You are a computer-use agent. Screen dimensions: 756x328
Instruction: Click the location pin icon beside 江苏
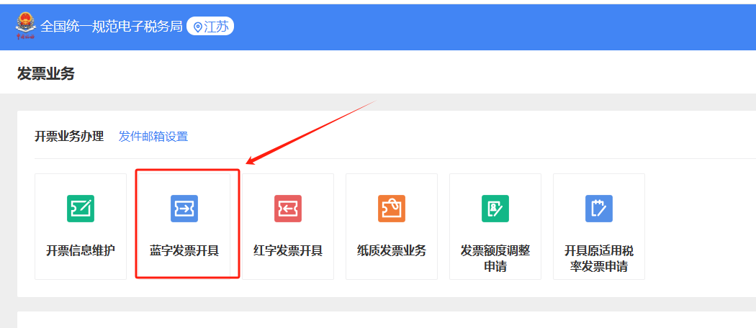(197, 27)
